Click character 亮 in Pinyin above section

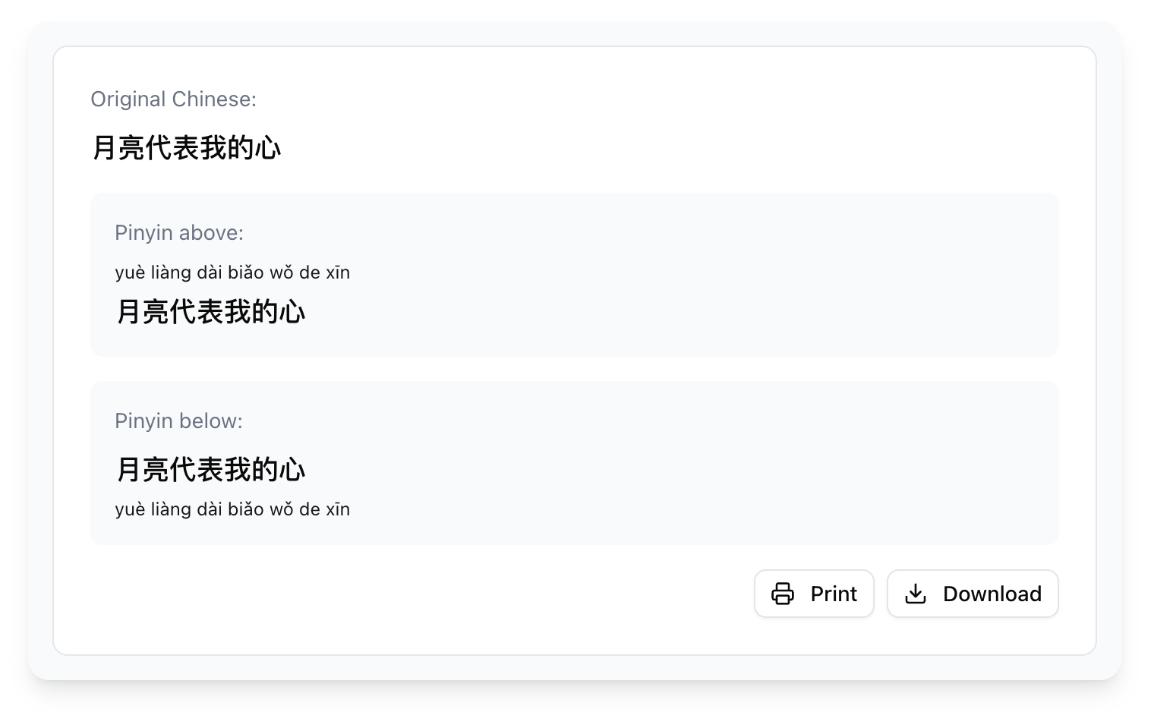156,312
